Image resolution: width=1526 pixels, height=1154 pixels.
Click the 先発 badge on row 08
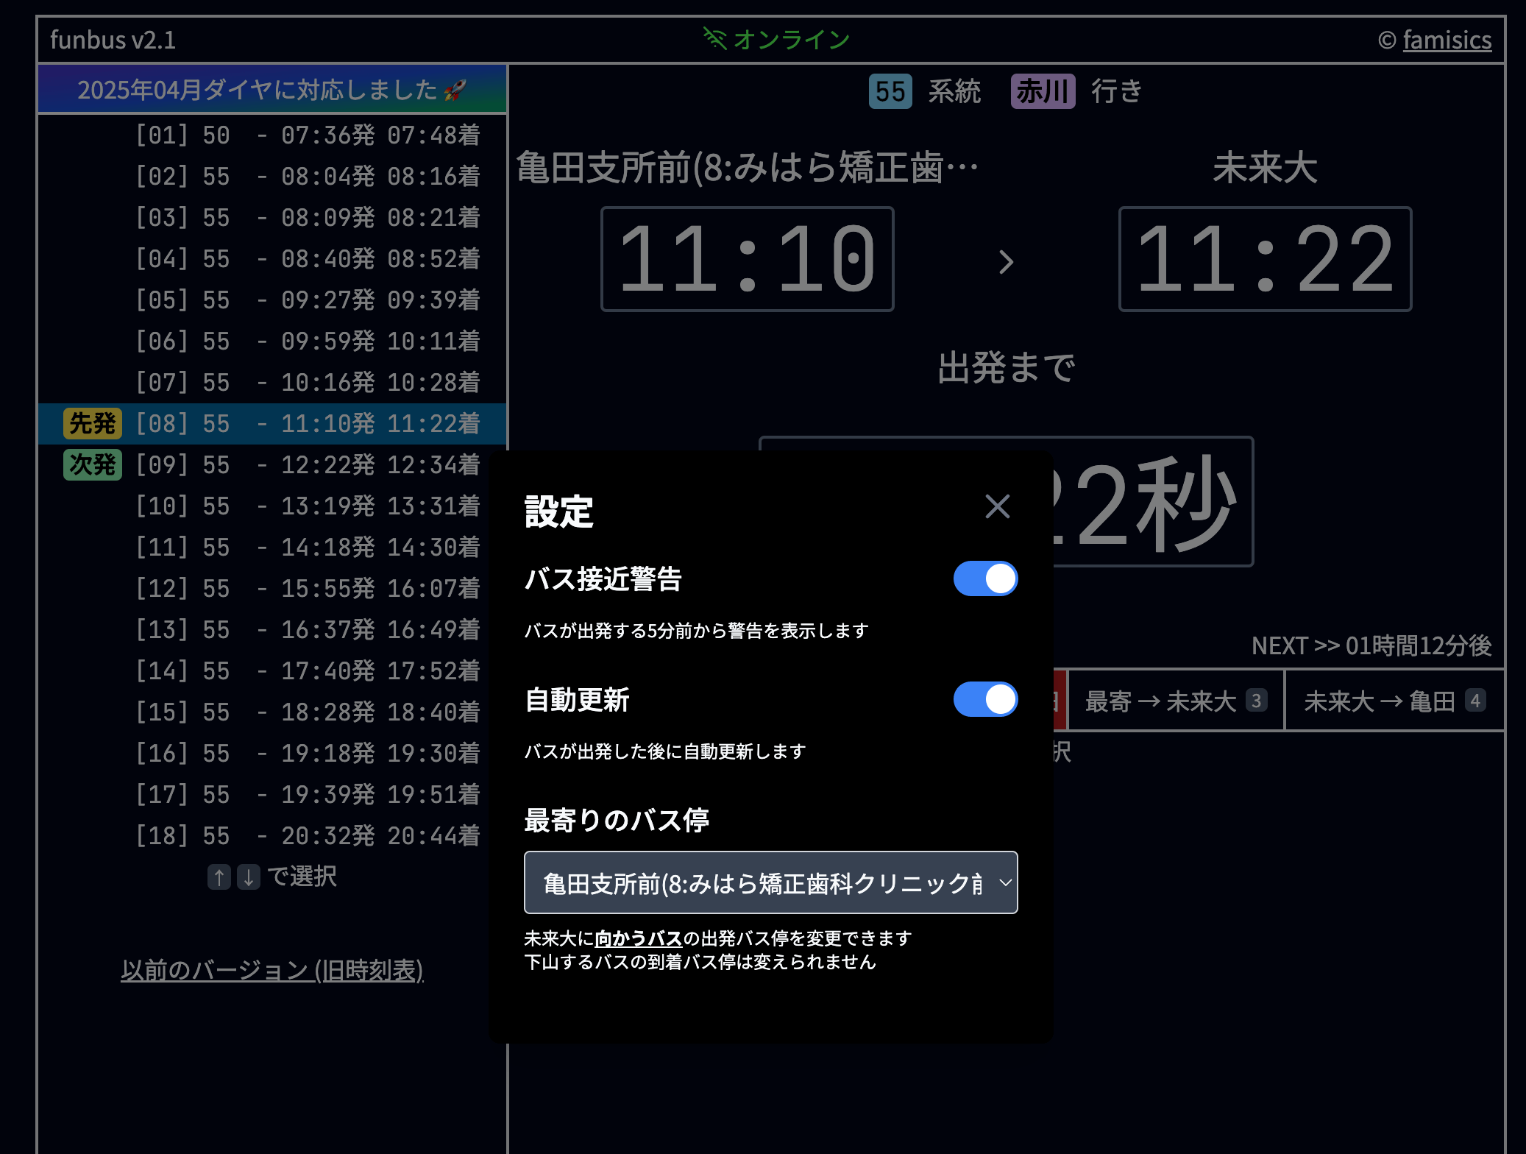[x=93, y=423]
